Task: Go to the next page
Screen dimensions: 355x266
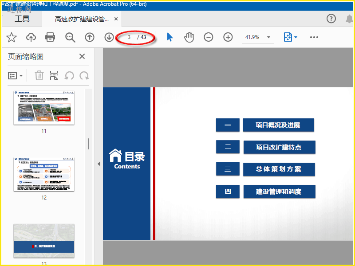Action: tap(109, 37)
